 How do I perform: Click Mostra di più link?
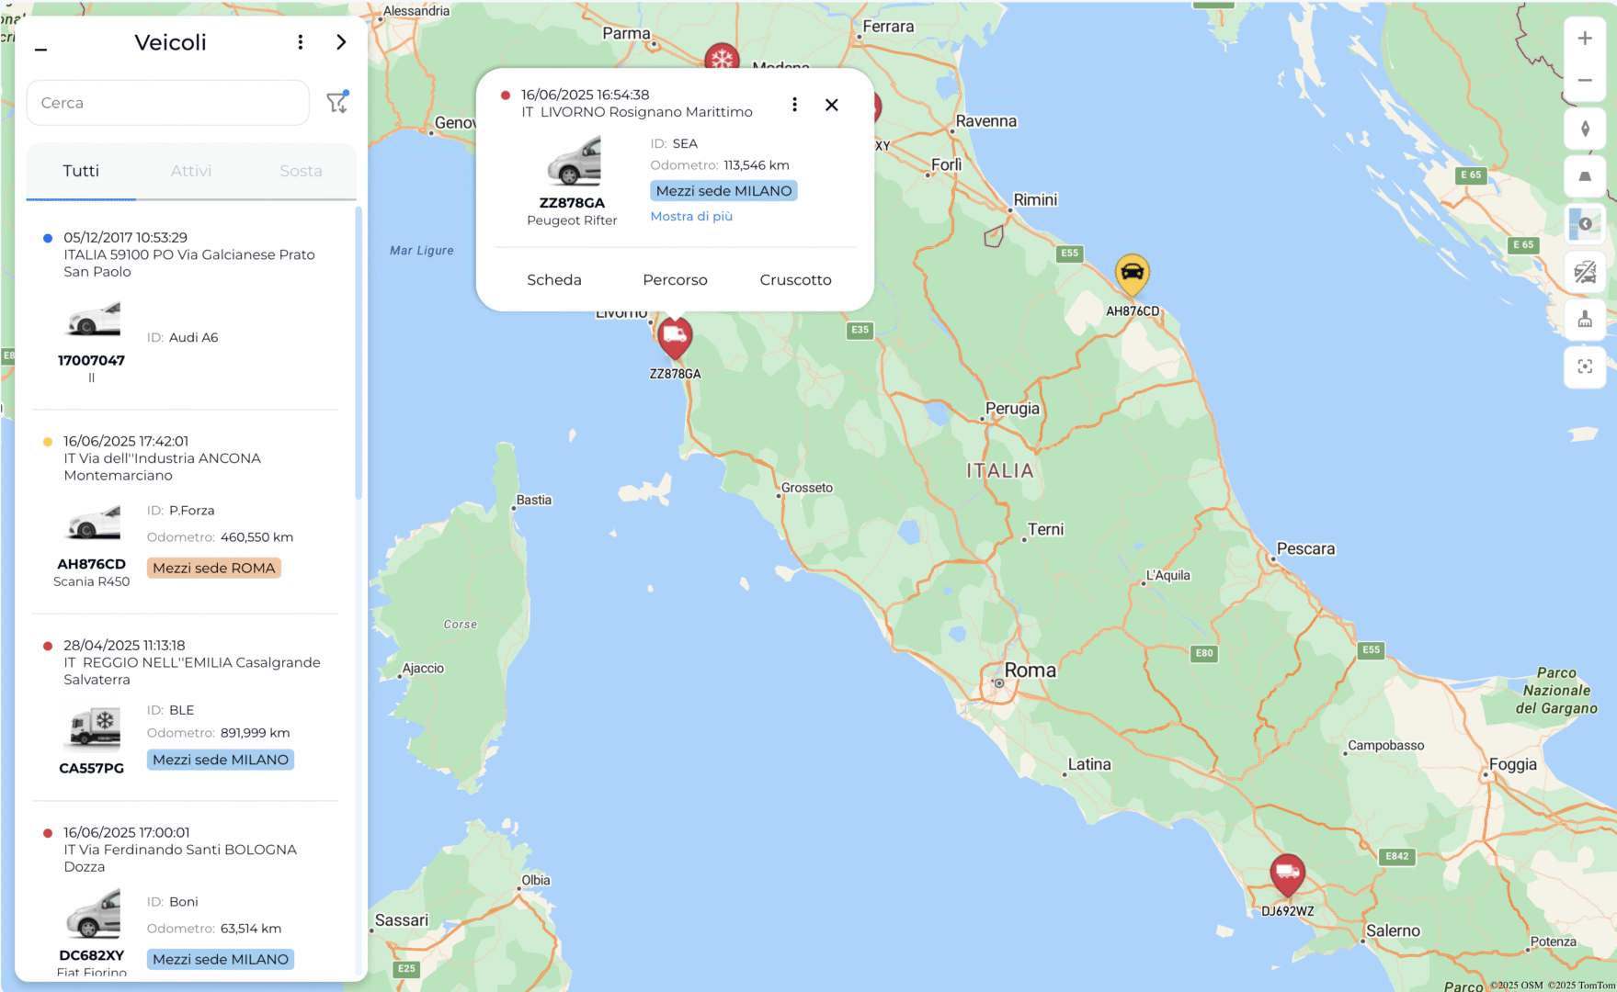(x=691, y=217)
